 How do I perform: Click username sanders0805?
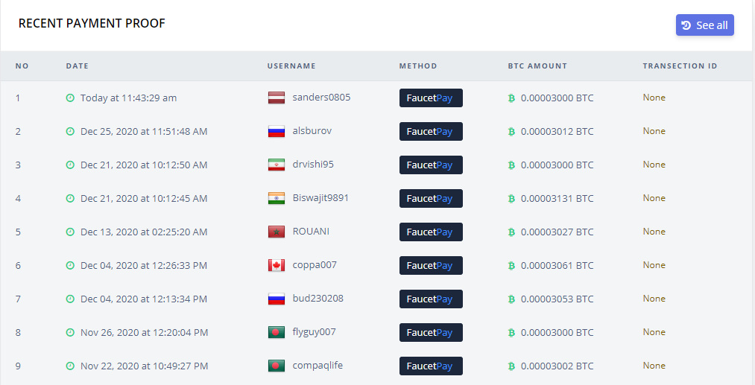point(321,98)
